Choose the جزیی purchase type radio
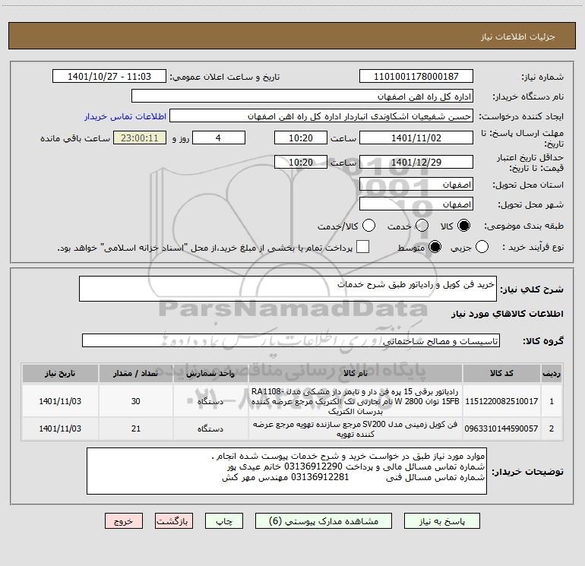Image resolution: width=585 pixels, height=566 pixels. (482, 247)
